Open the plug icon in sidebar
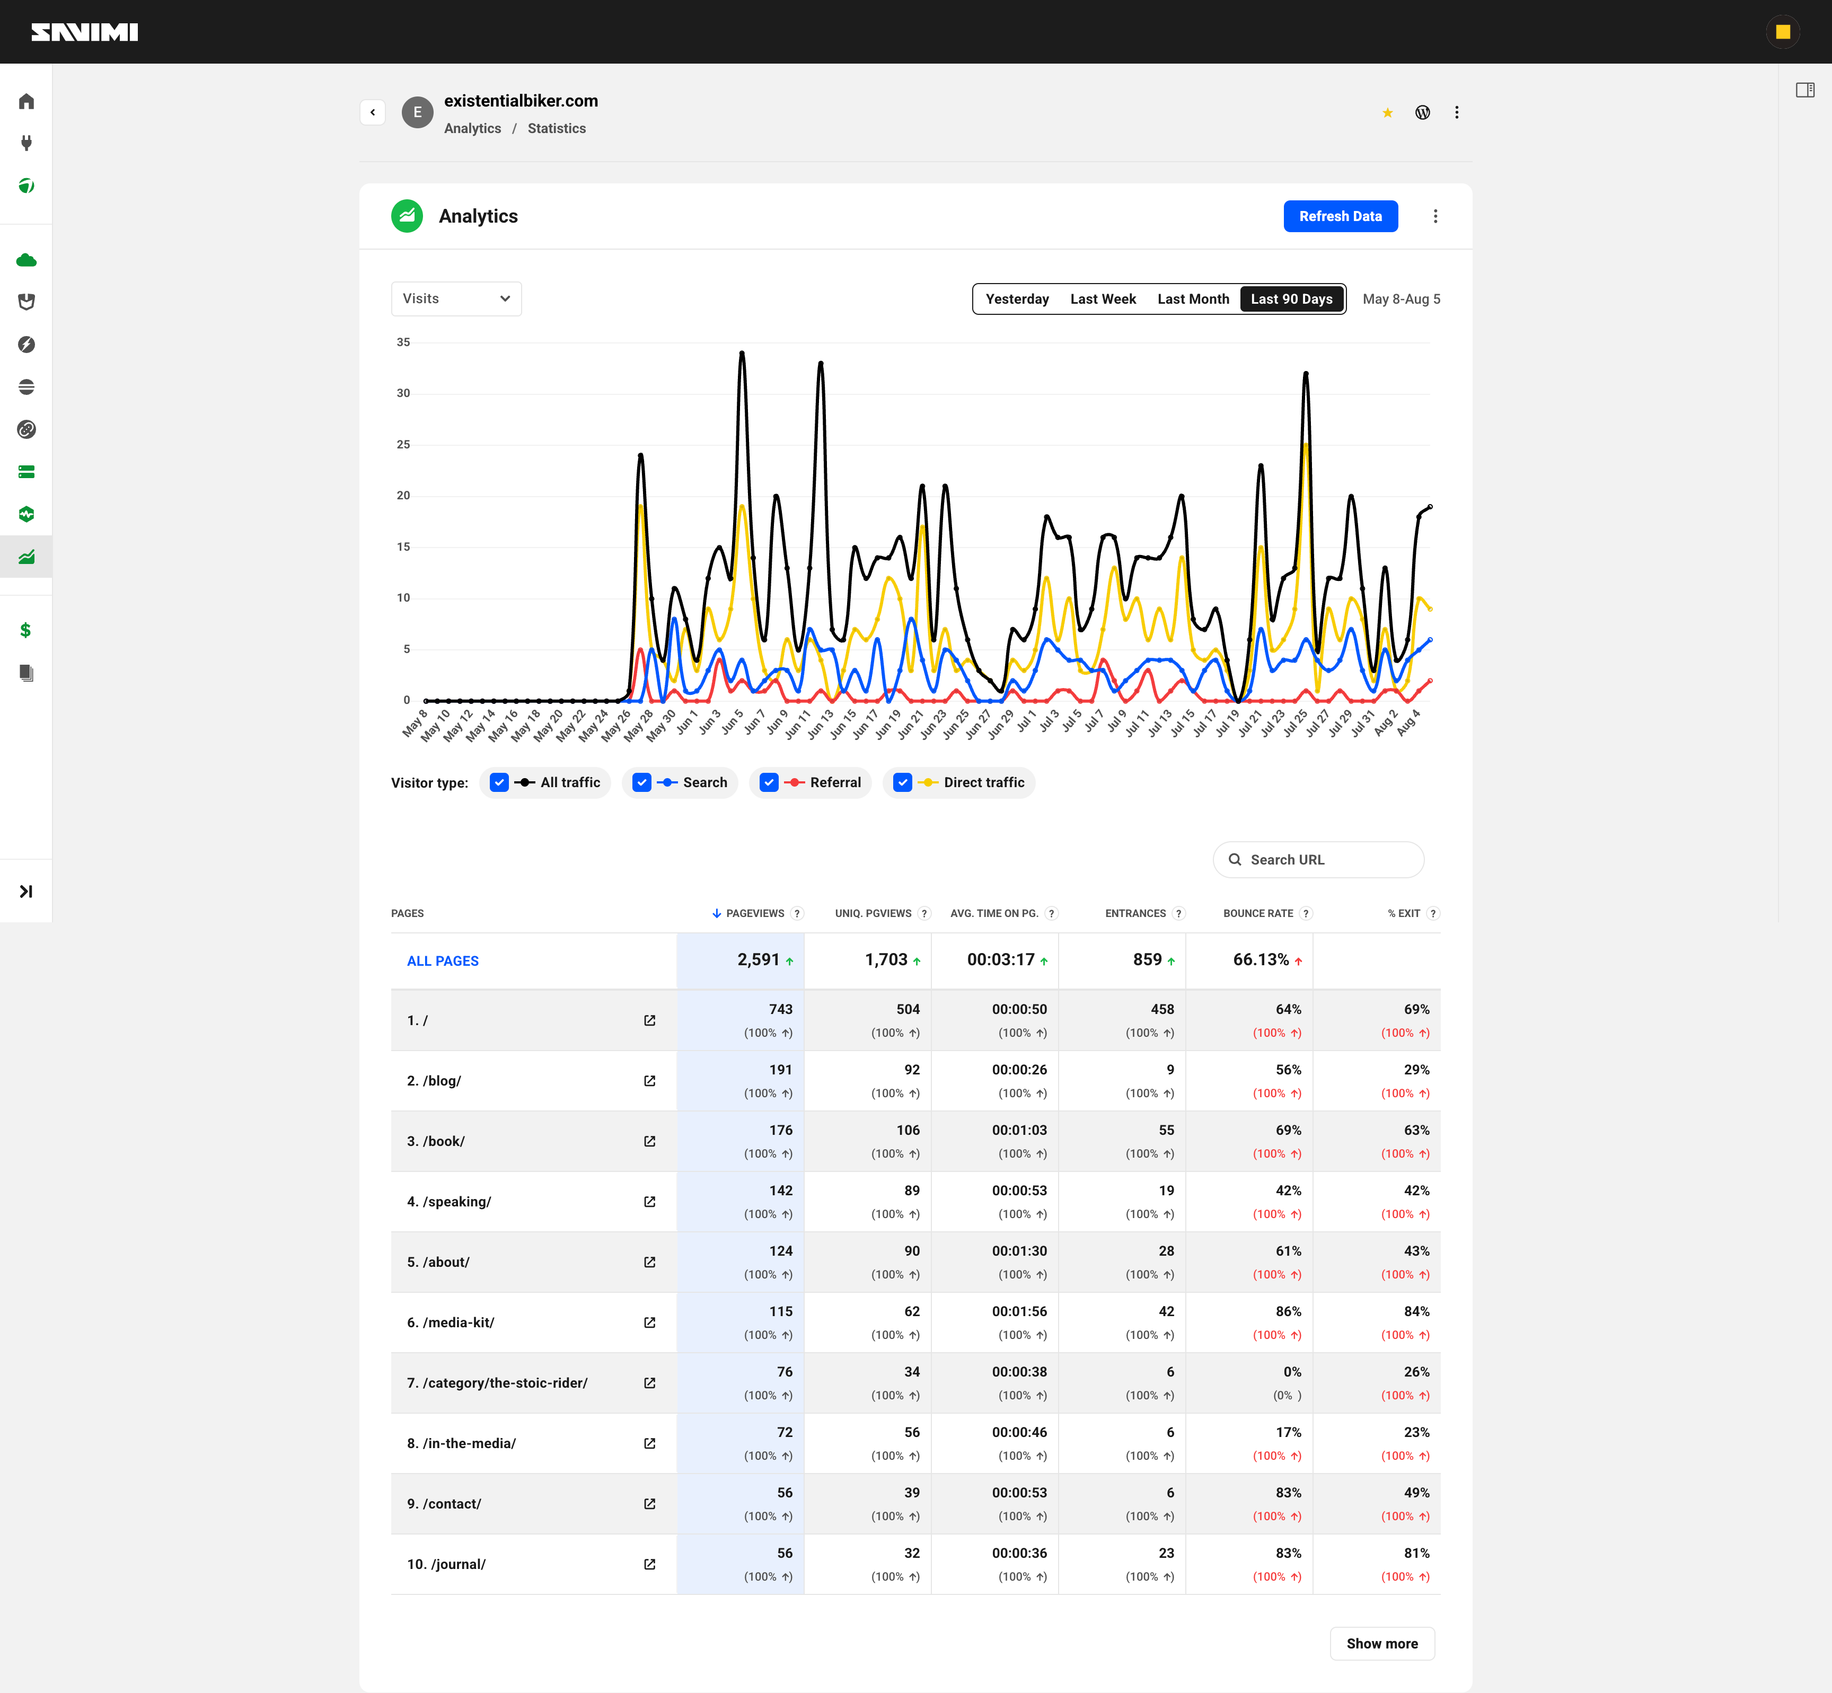 pyautogui.click(x=27, y=143)
